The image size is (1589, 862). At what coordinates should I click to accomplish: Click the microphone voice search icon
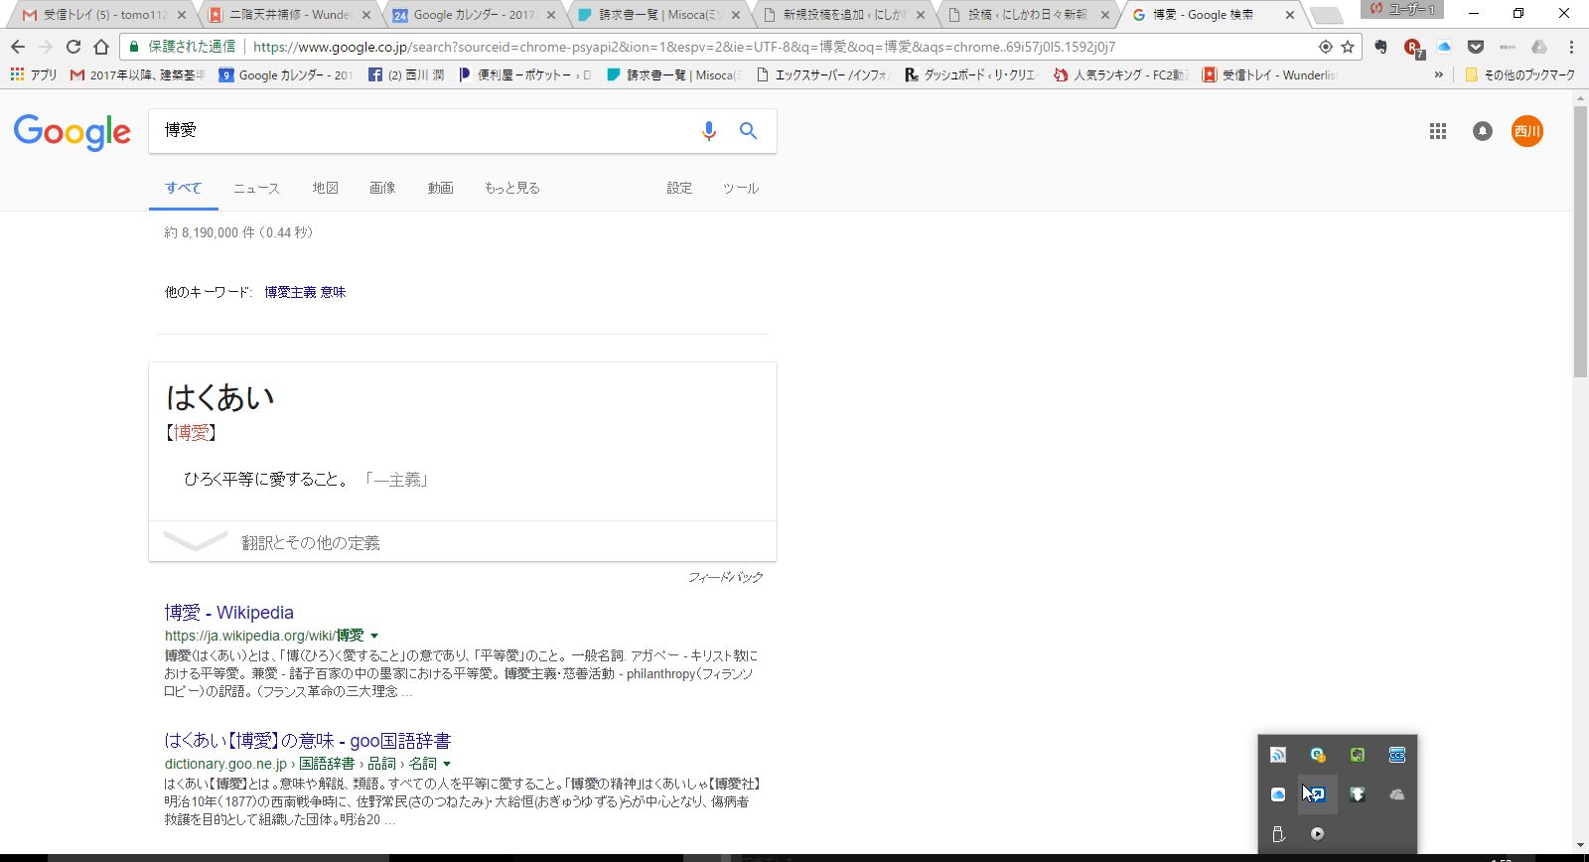coord(708,131)
